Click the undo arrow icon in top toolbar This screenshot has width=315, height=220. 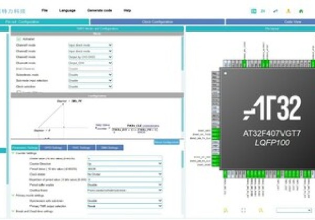click(276, 10)
